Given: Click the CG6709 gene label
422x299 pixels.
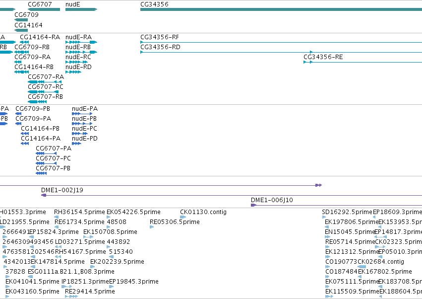Looking at the screenshot, I should [x=26, y=14].
